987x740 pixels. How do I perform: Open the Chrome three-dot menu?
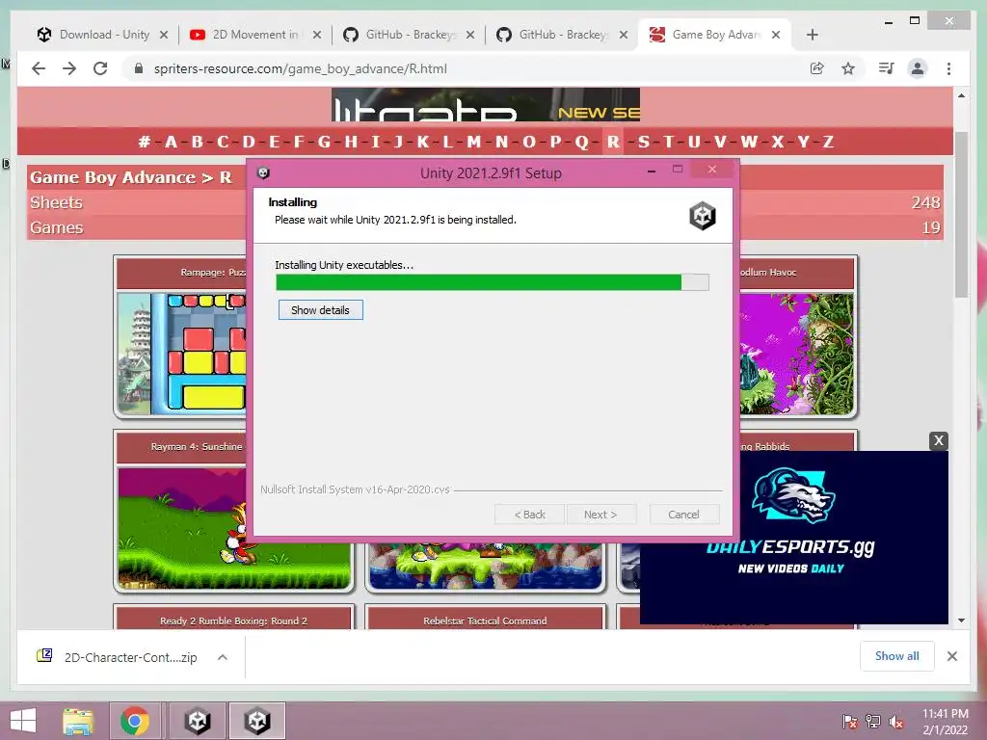[948, 68]
